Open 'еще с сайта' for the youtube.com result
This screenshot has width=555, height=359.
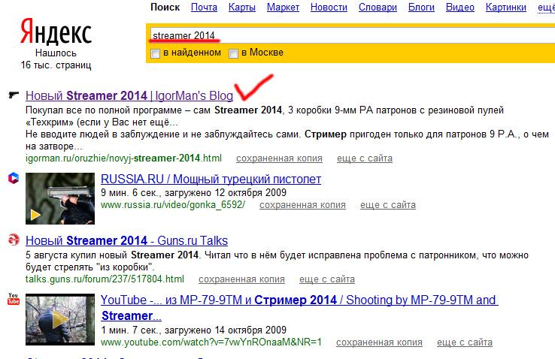click(x=465, y=342)
